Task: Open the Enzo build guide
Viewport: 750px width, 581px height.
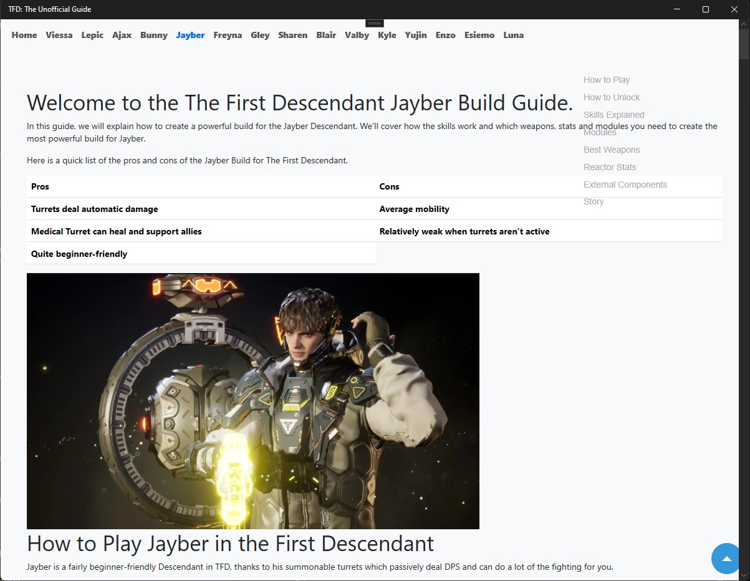Action: pos(446,35)
